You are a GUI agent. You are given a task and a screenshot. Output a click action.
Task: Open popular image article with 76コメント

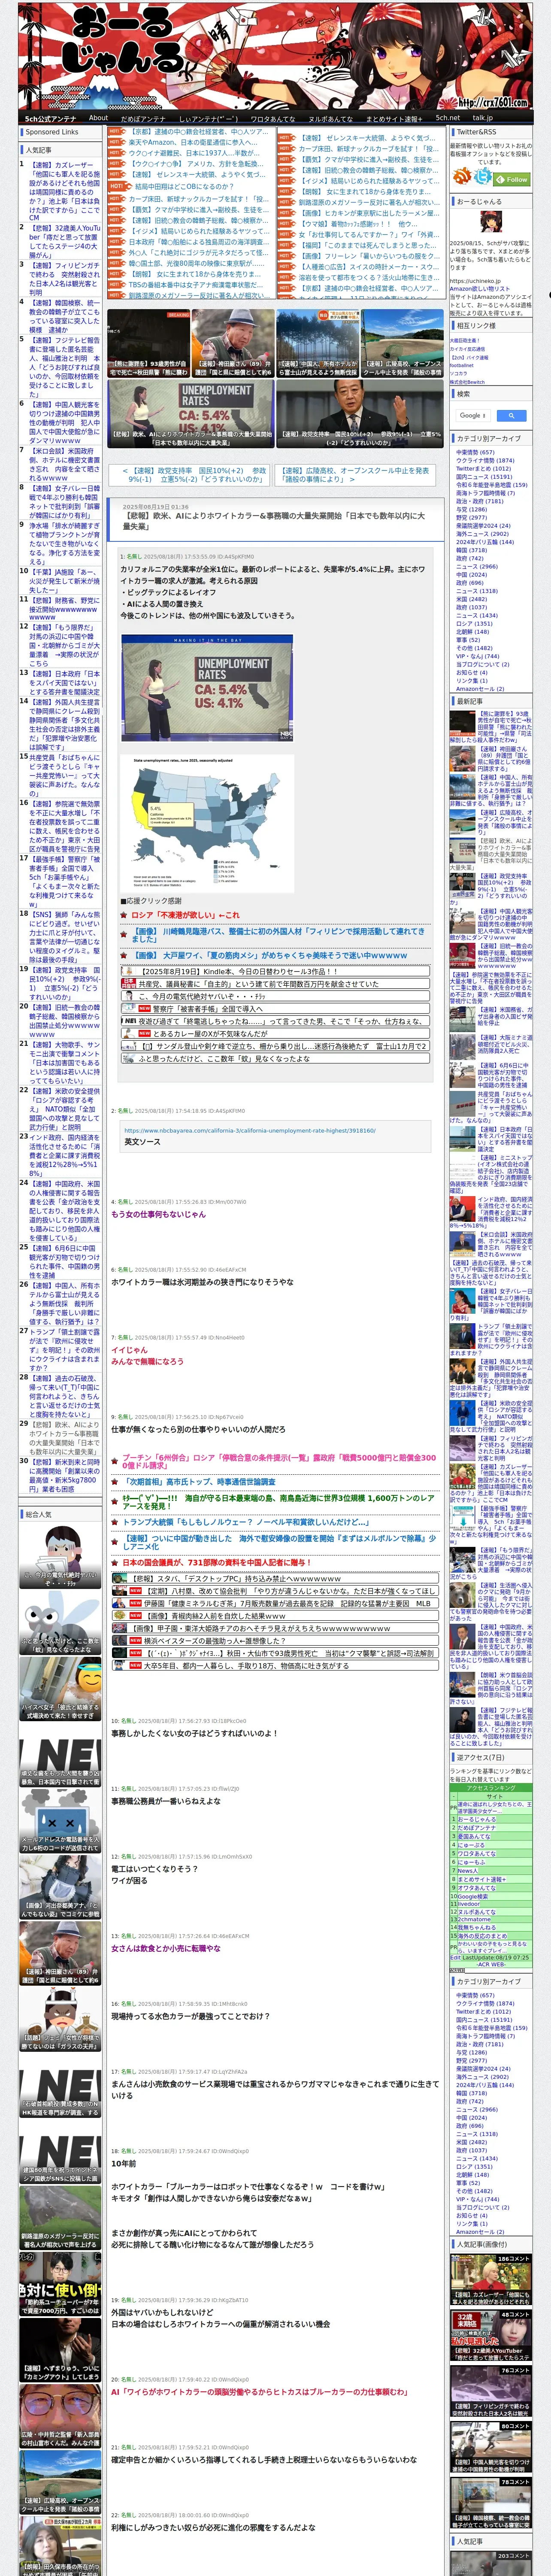coord(490,2392)
